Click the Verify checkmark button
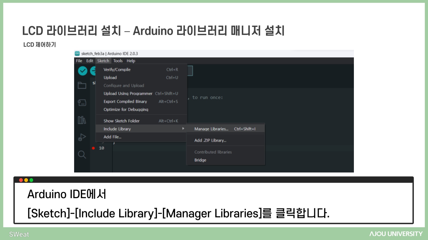This screenshot has width=428, height=240. pyautogui.click(x=83, y=71)
